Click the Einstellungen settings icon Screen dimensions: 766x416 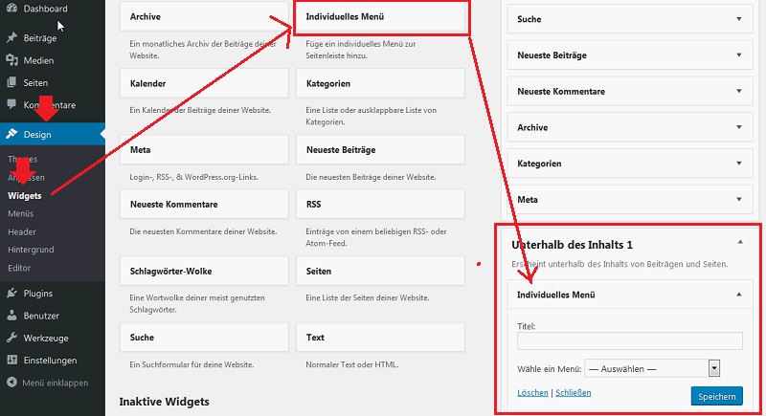click(11, 361)
